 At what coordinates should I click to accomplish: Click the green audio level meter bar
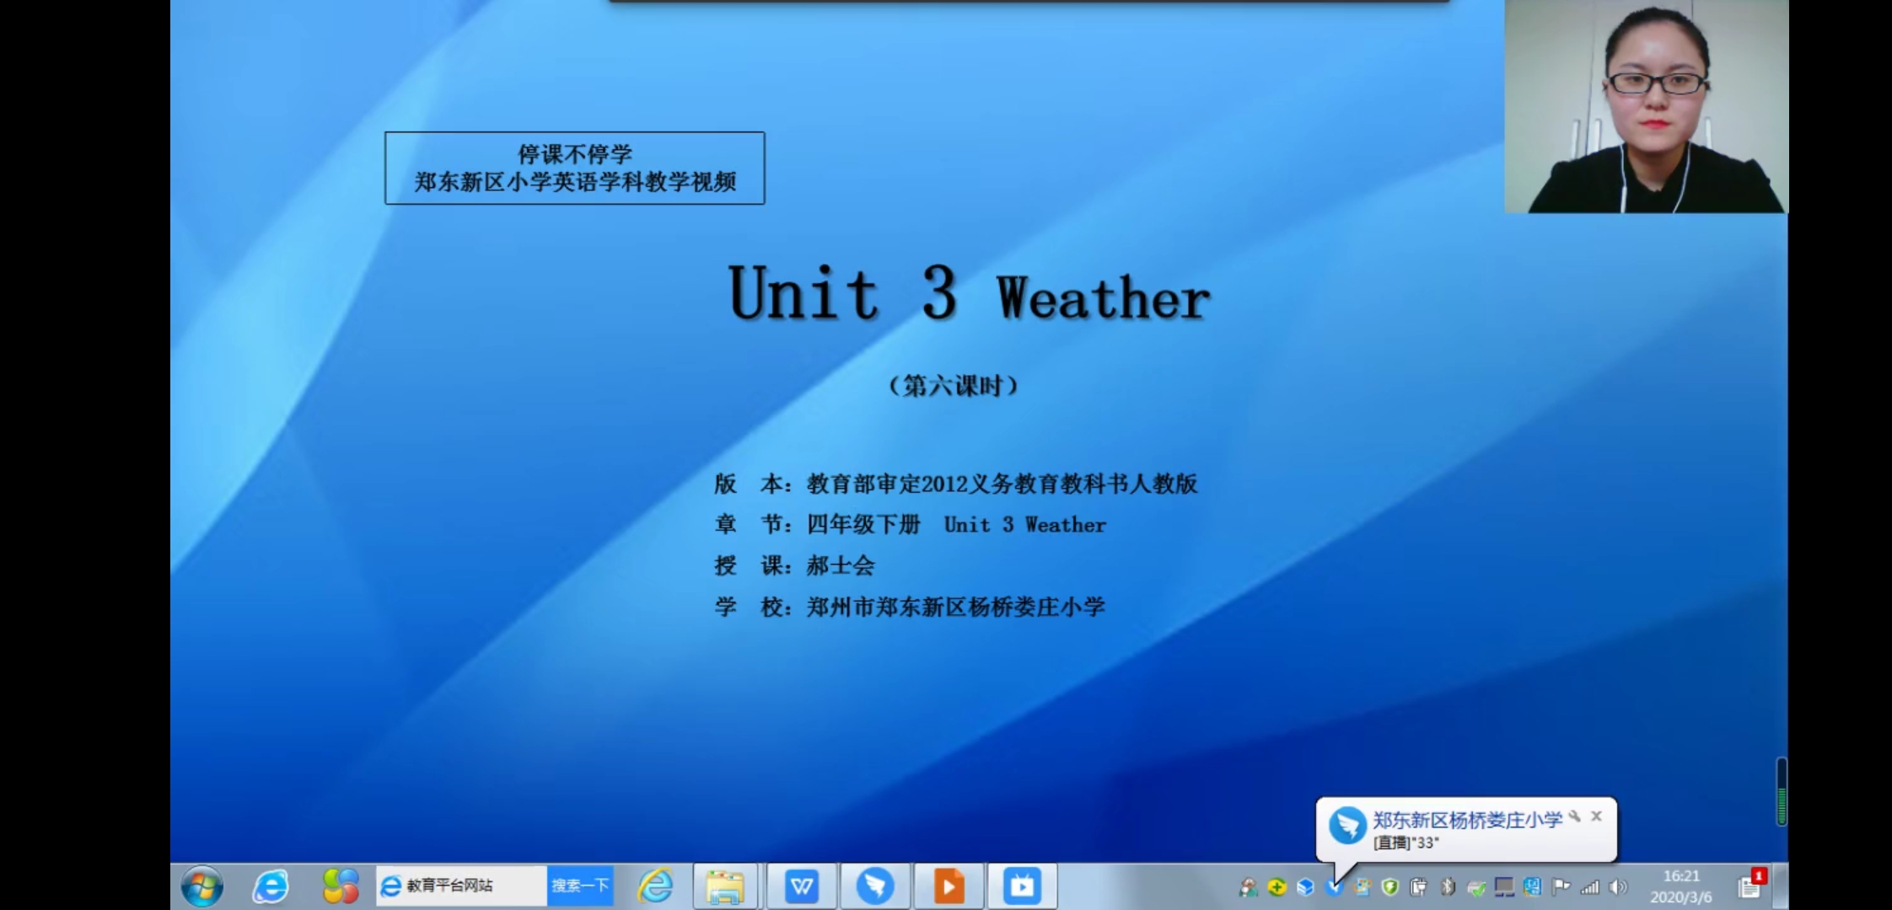(x=1782, y=792)
